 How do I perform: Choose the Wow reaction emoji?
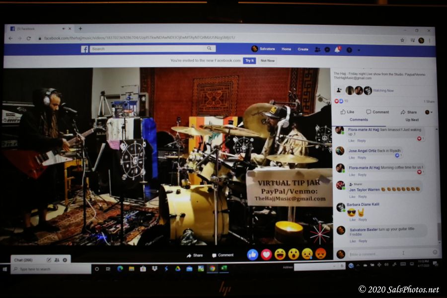tap(294, 254)
